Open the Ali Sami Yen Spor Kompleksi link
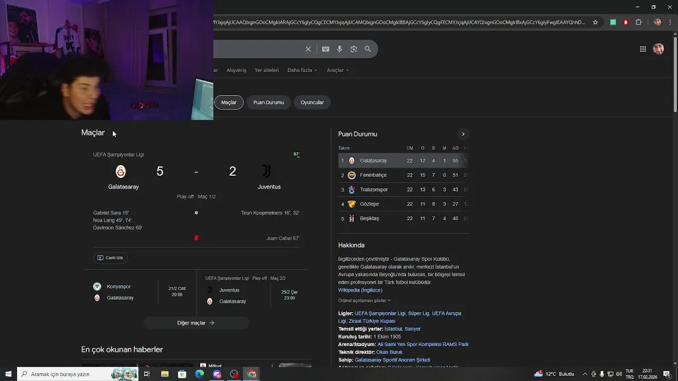The width and height of the screenshot is (678, 381). (423, 344)
